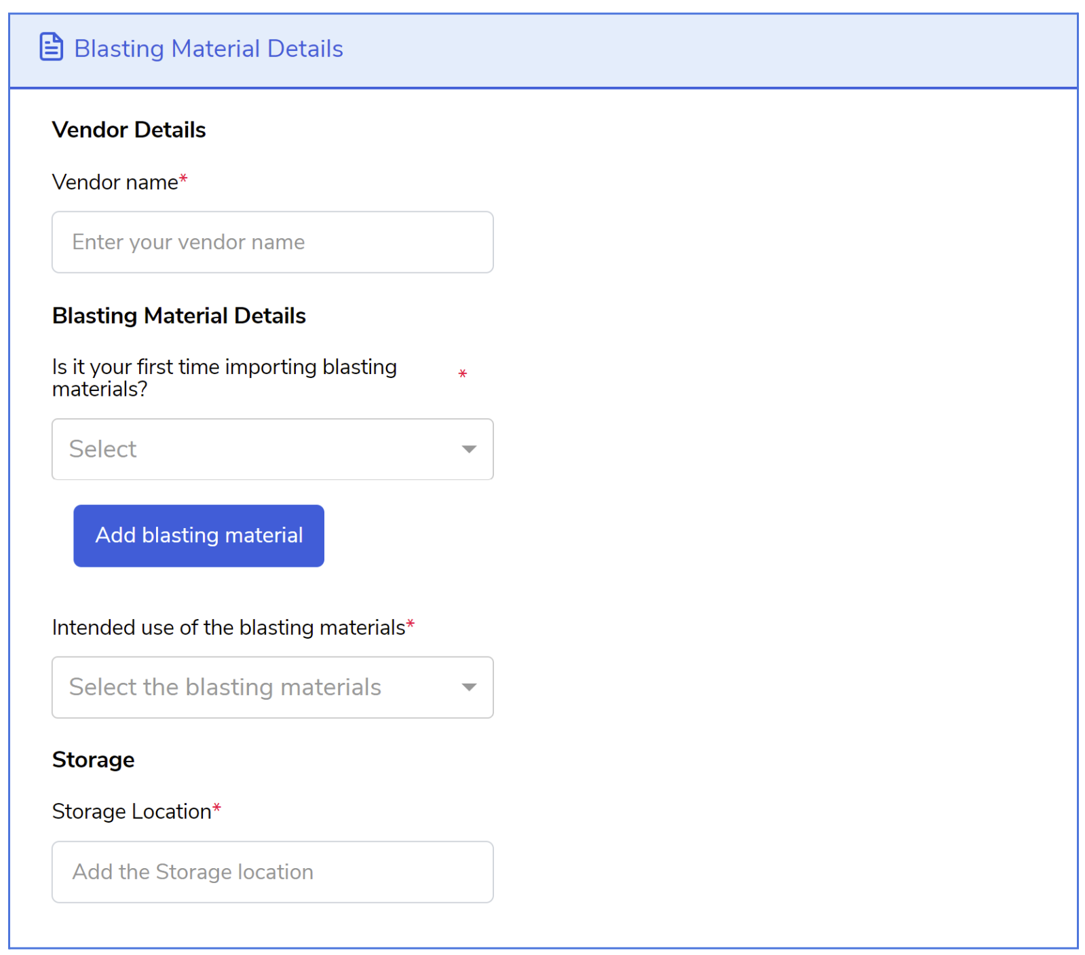1085x955 pixels.
Task: Click the red asterisk beside Vendor name
Action: click(183, 179)
